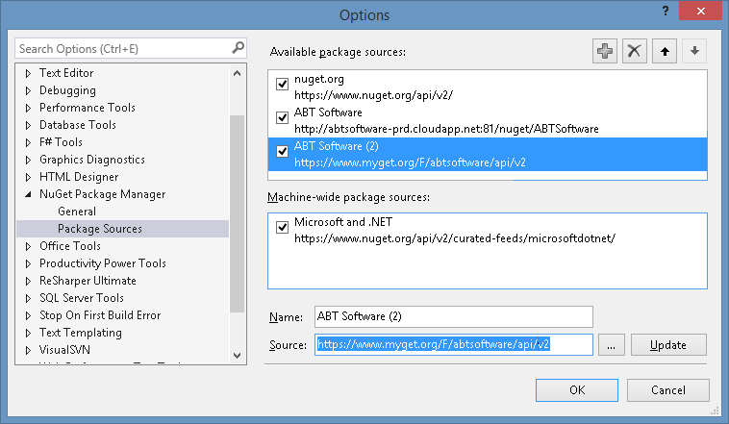Click the search magnifier icon in Search Options

click(x=238, y=47)
